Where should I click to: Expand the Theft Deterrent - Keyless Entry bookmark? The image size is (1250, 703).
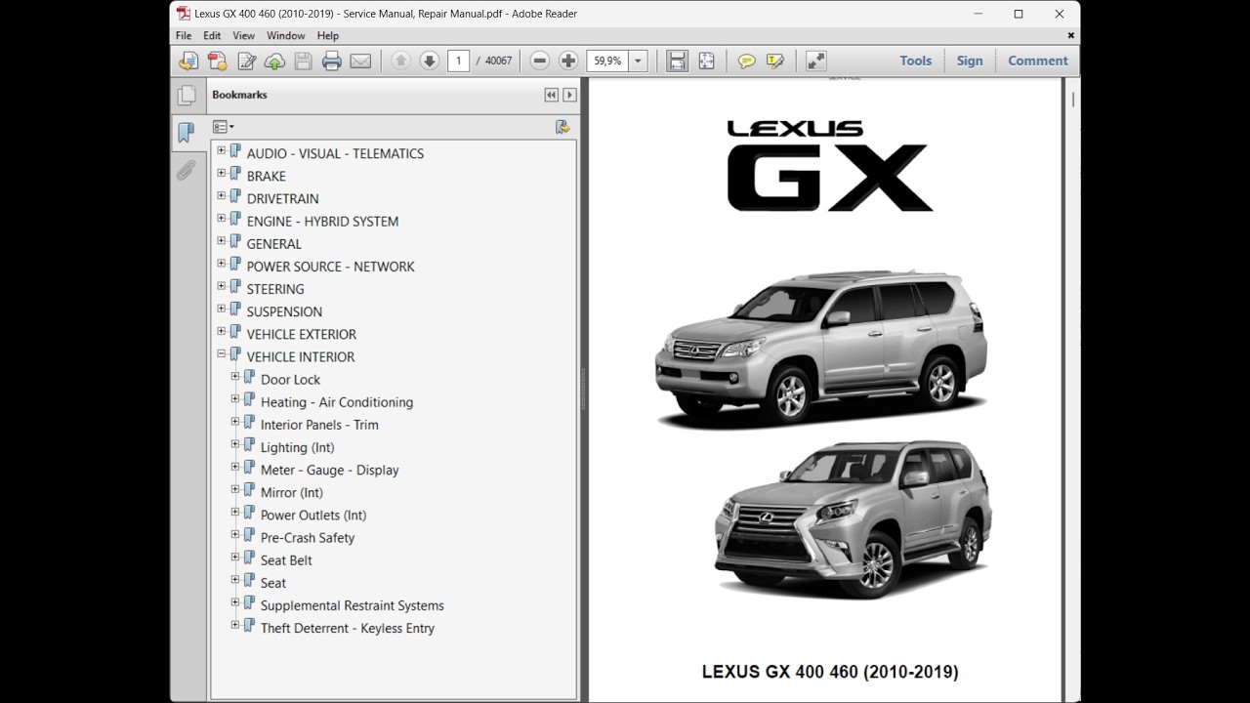click(235, 626)
